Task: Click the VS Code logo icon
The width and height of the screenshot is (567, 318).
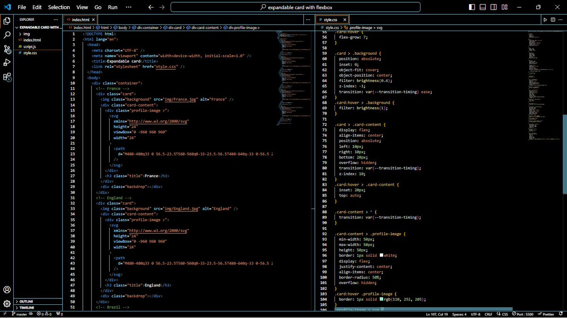Action: coord(7,7)
